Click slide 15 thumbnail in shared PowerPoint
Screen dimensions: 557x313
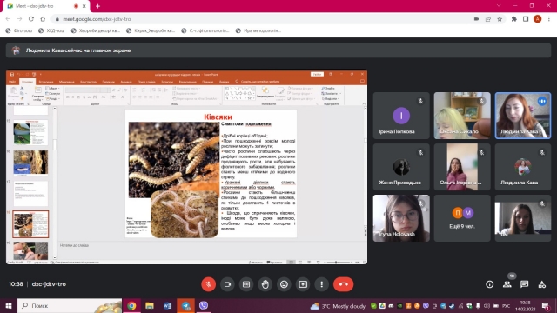click(30, 132)
